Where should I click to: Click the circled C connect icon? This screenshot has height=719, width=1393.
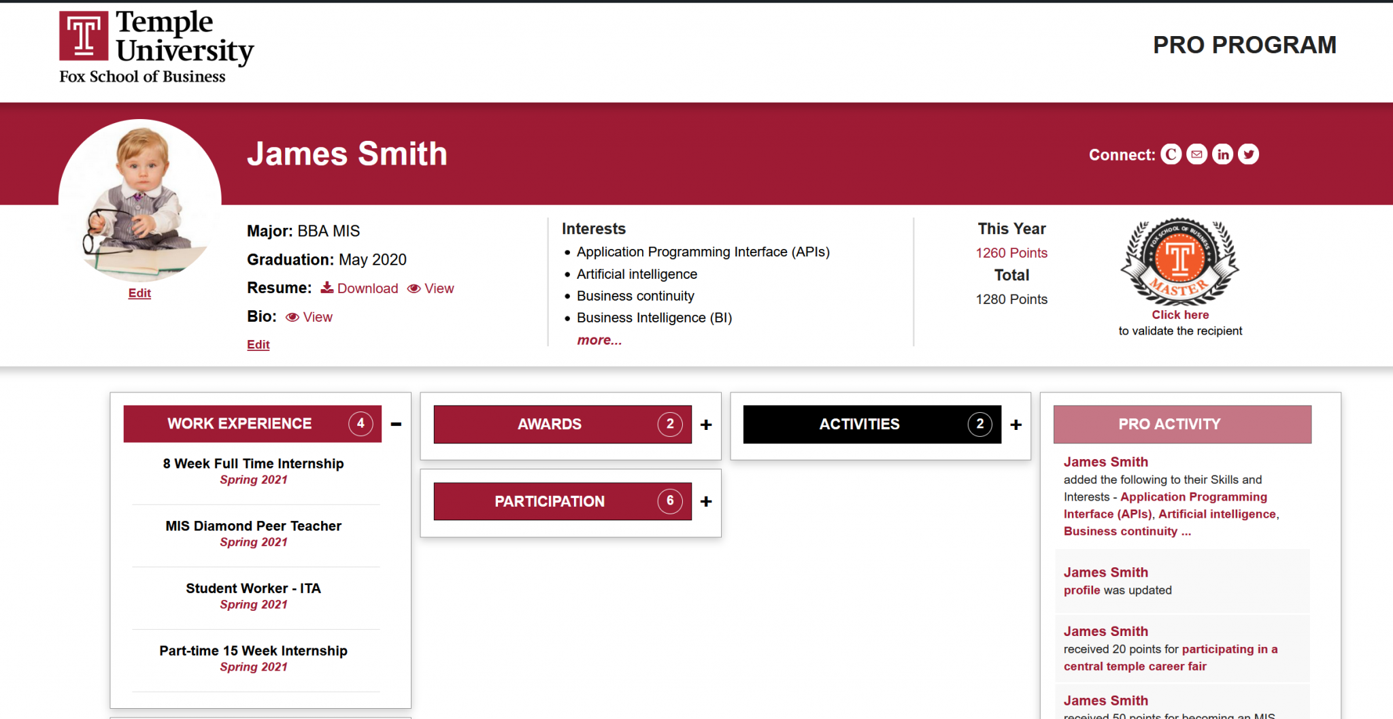(x=1171, y=154)
